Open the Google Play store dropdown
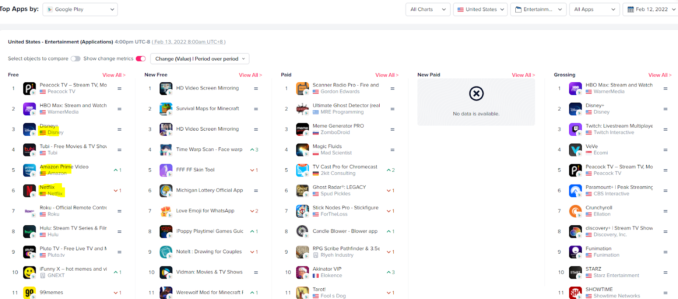 pyautogui.click(x=80, y=9)
